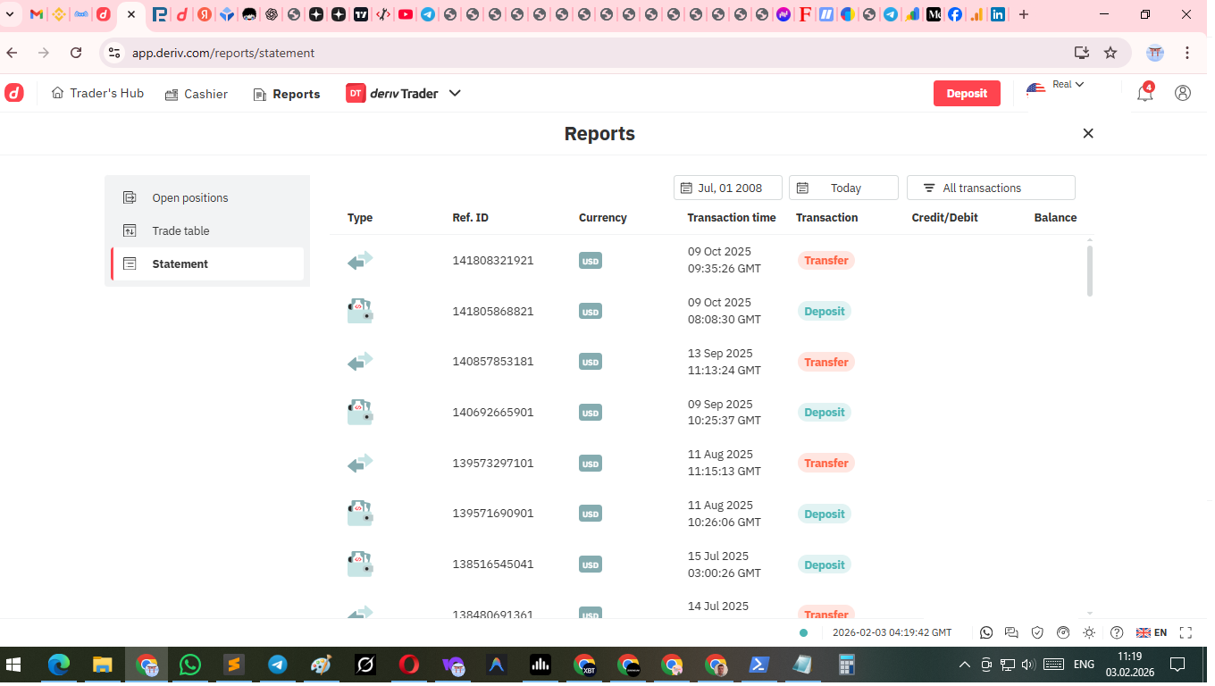Click the red Deposit button
This screenshot has width=1215, height=686.
(967, 93)
